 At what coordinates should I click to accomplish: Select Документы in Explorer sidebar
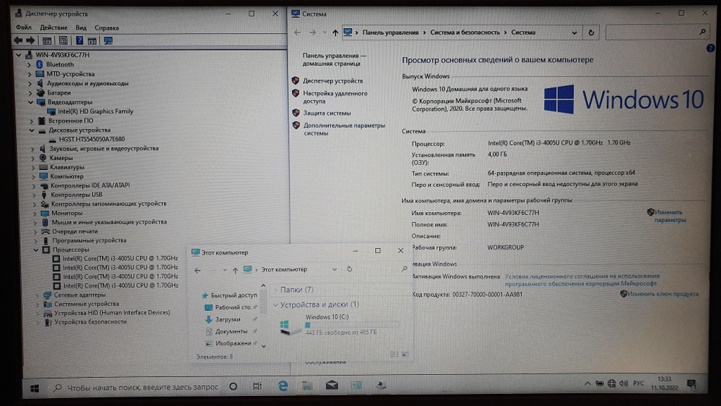click(x=231, y=332)
